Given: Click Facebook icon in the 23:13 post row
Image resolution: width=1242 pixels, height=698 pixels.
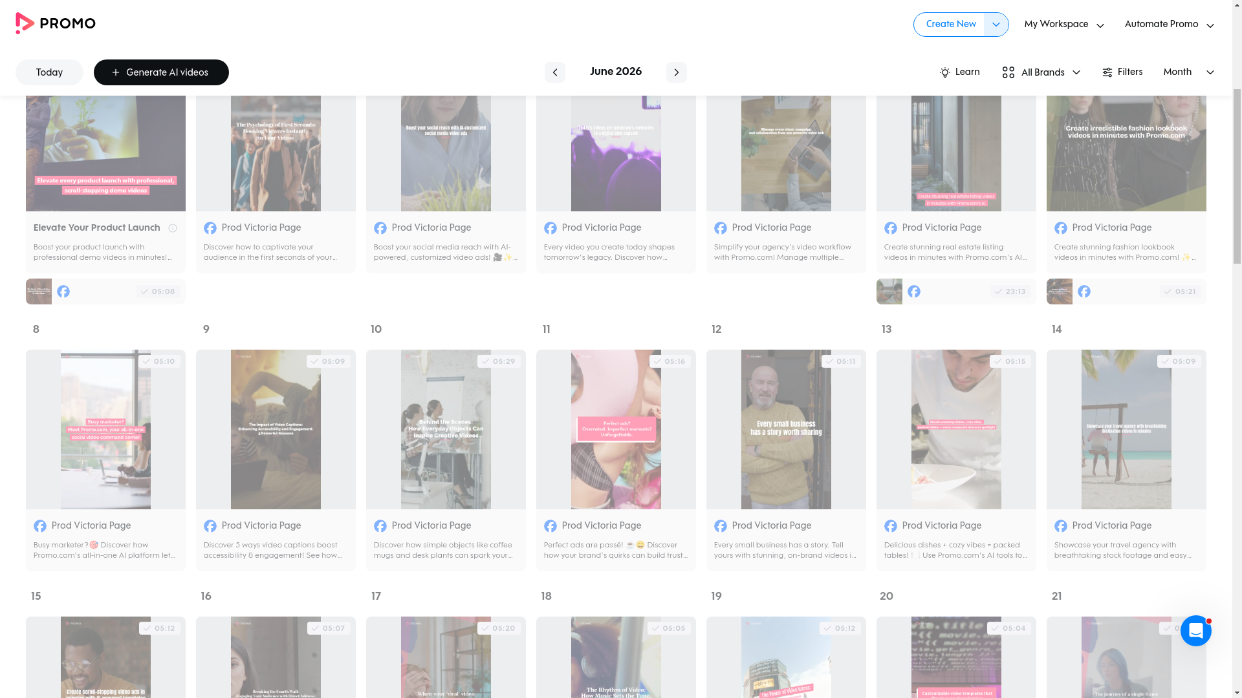Looking at the screenshot, I should coord(914,291).
